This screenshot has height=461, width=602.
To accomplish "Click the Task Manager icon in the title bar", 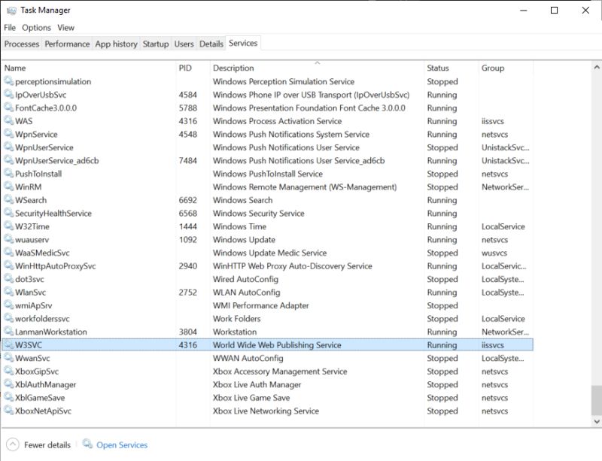I will click(11, 10).
